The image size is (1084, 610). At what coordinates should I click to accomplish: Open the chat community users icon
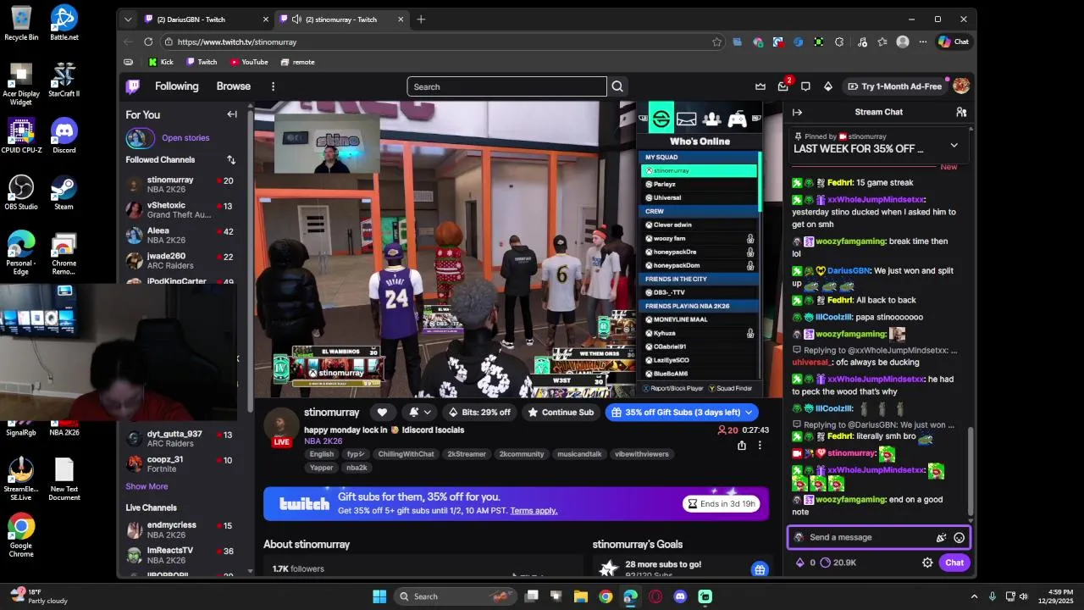[x=961, y=112]
